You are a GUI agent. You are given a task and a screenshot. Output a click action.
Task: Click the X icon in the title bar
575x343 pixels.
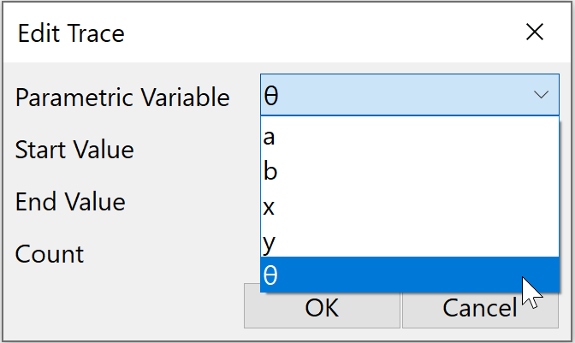(x=535, y=33)
